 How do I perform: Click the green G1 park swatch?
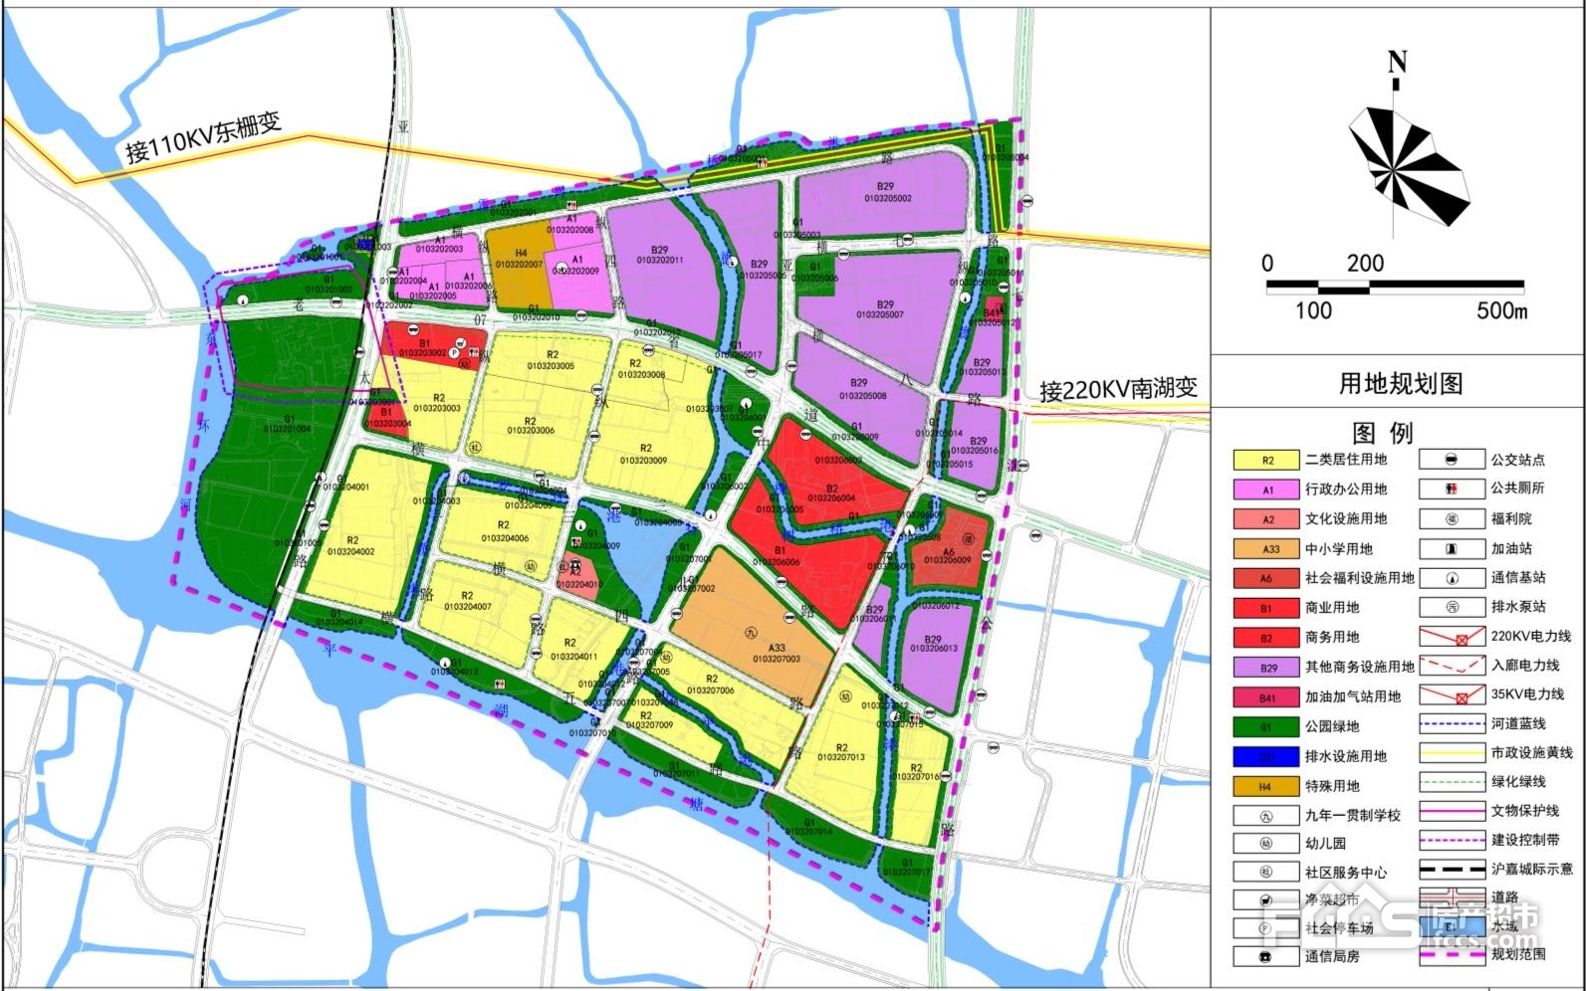click(x=1266, y=726)
